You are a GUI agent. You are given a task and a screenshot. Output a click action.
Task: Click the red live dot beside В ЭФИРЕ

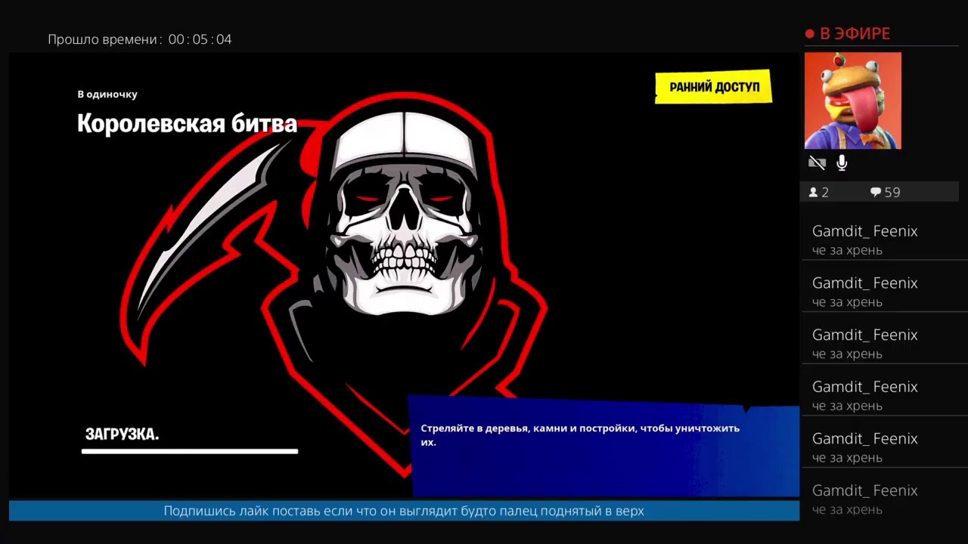(x=809, y=34)
